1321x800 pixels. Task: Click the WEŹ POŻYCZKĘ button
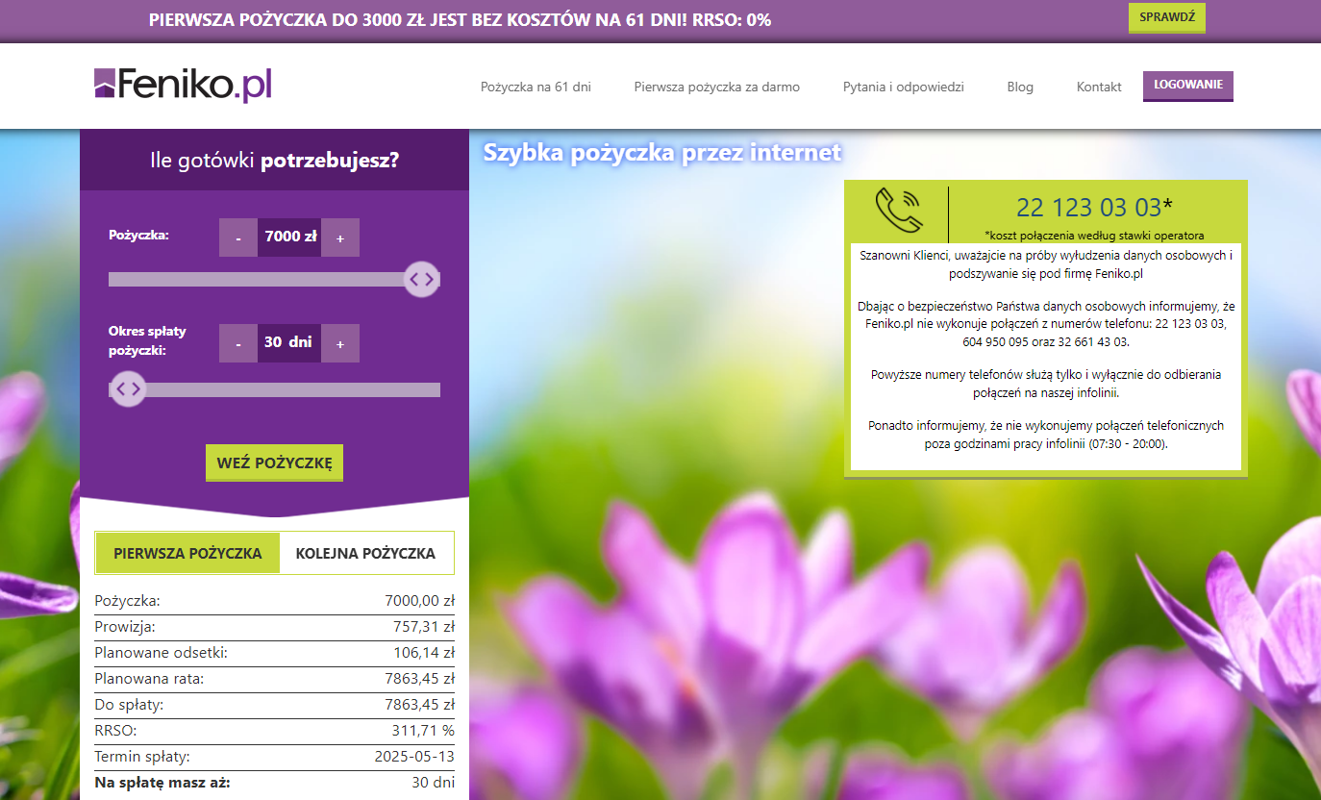coord(274,463)
